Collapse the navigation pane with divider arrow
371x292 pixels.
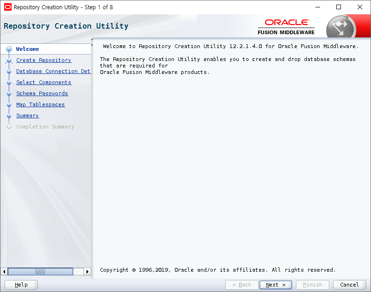click(x=92, y=39)
